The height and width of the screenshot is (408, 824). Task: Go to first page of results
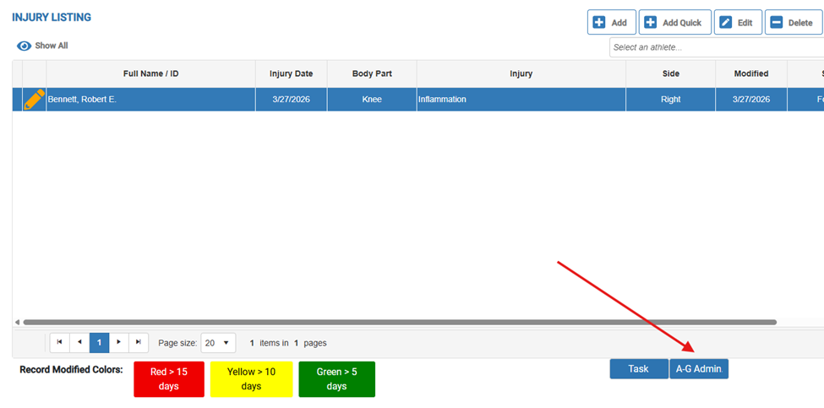[x=59, y=343]
